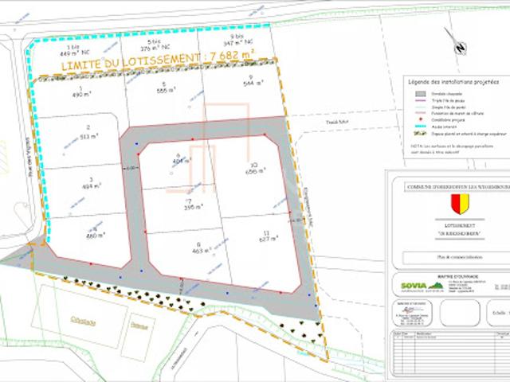Click the north arrow compass symbol
This screenshot has width=510, height=382.
tap(460, 48)
